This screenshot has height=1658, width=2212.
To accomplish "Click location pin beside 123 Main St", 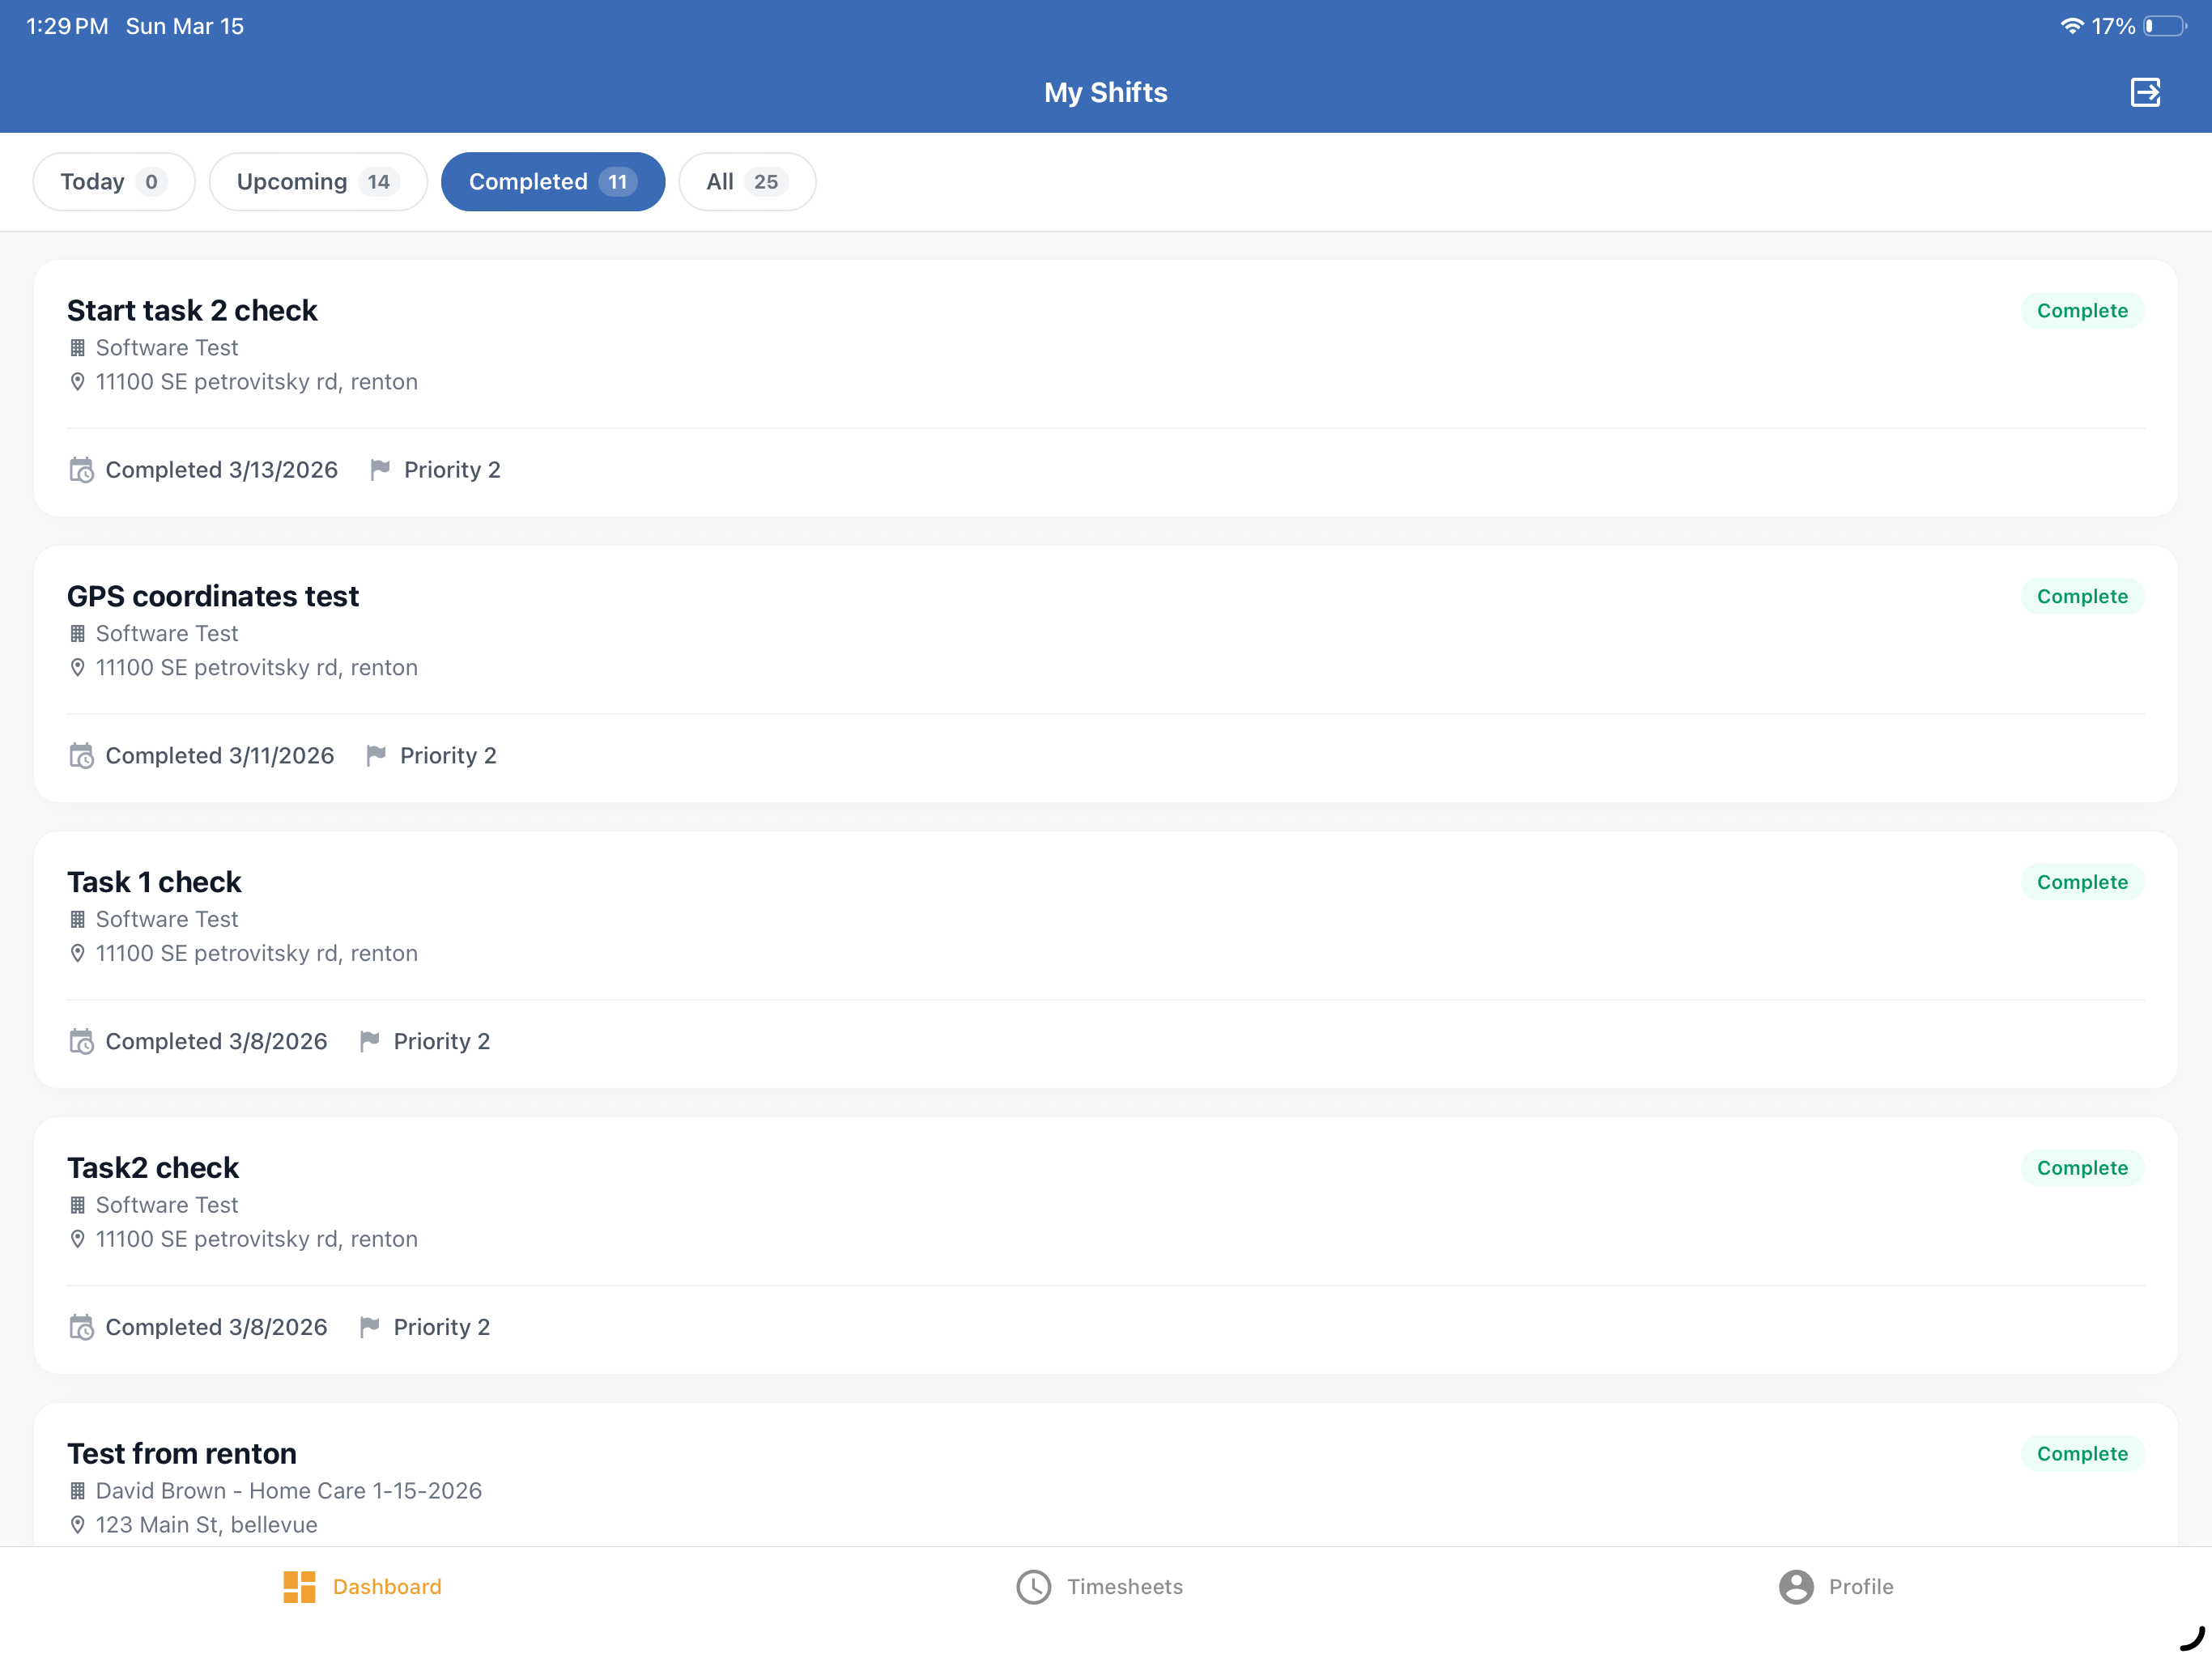I will pyautogui.click(x=77, y=1525).
